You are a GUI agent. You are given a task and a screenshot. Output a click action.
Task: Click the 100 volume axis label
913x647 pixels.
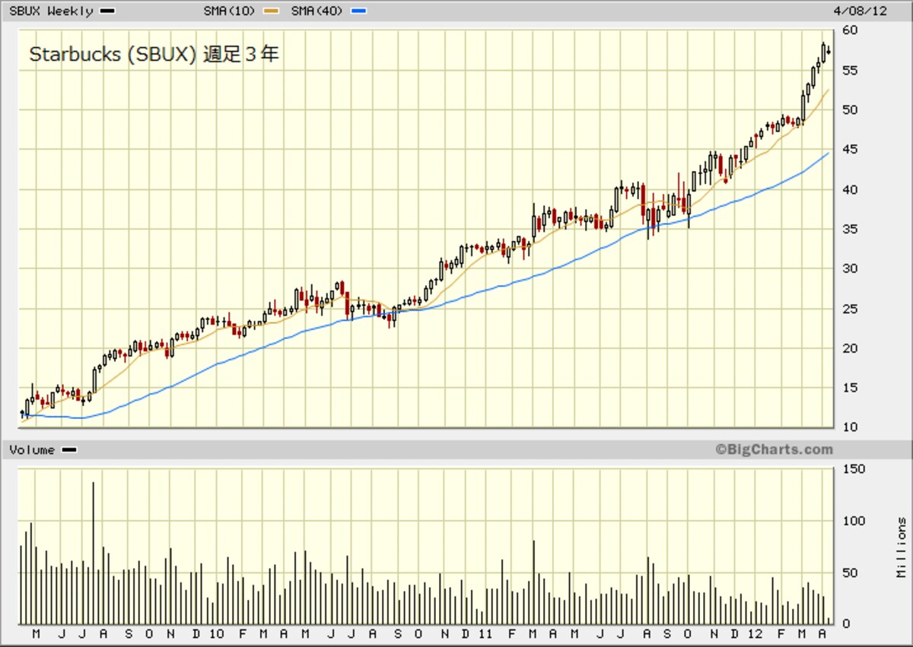click(854, 521)
